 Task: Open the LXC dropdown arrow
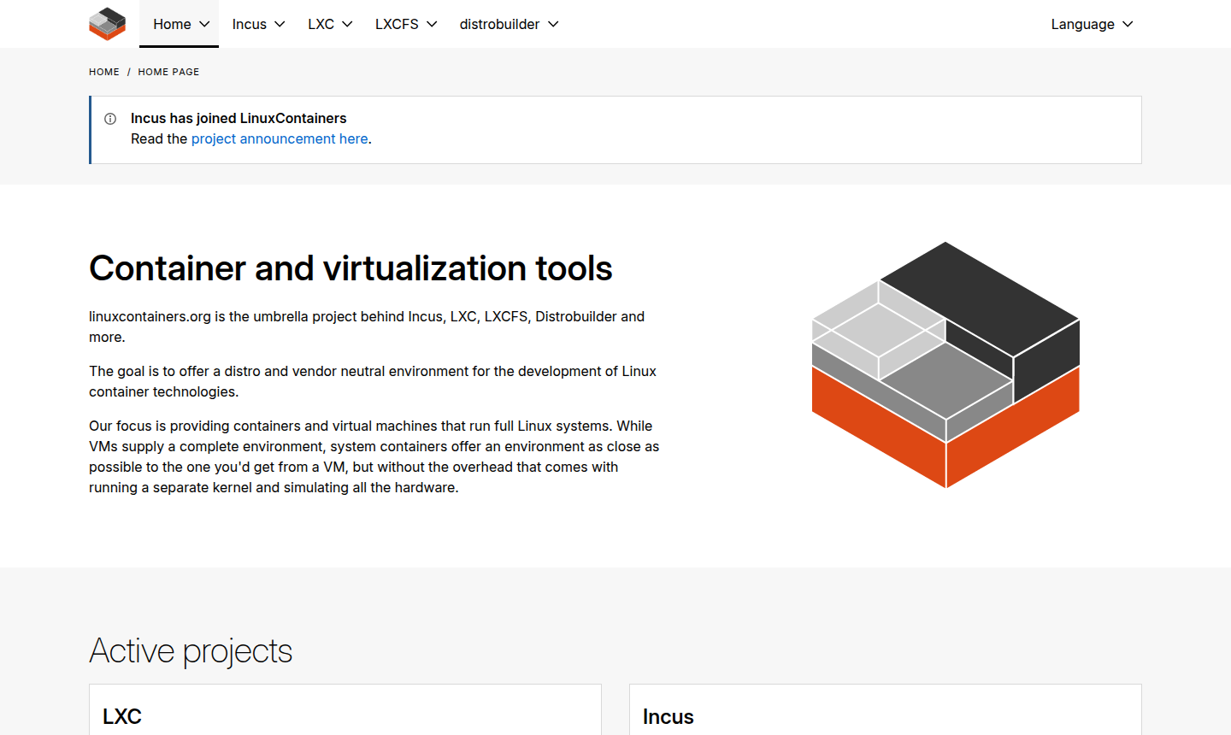click(x=347, y=24)
